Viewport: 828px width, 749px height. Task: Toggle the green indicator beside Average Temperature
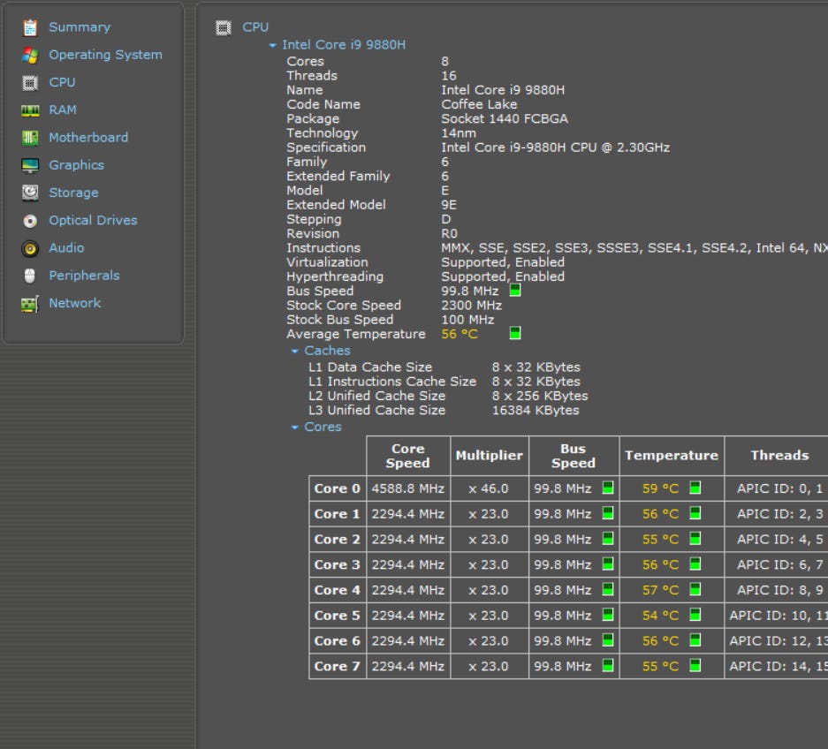515,333
